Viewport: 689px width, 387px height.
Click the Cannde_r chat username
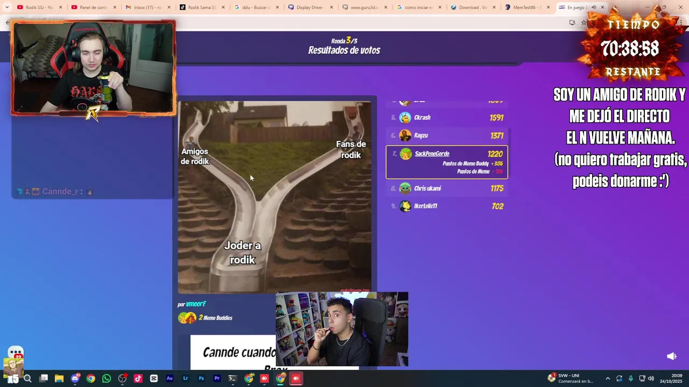click(x=59, y=191)
